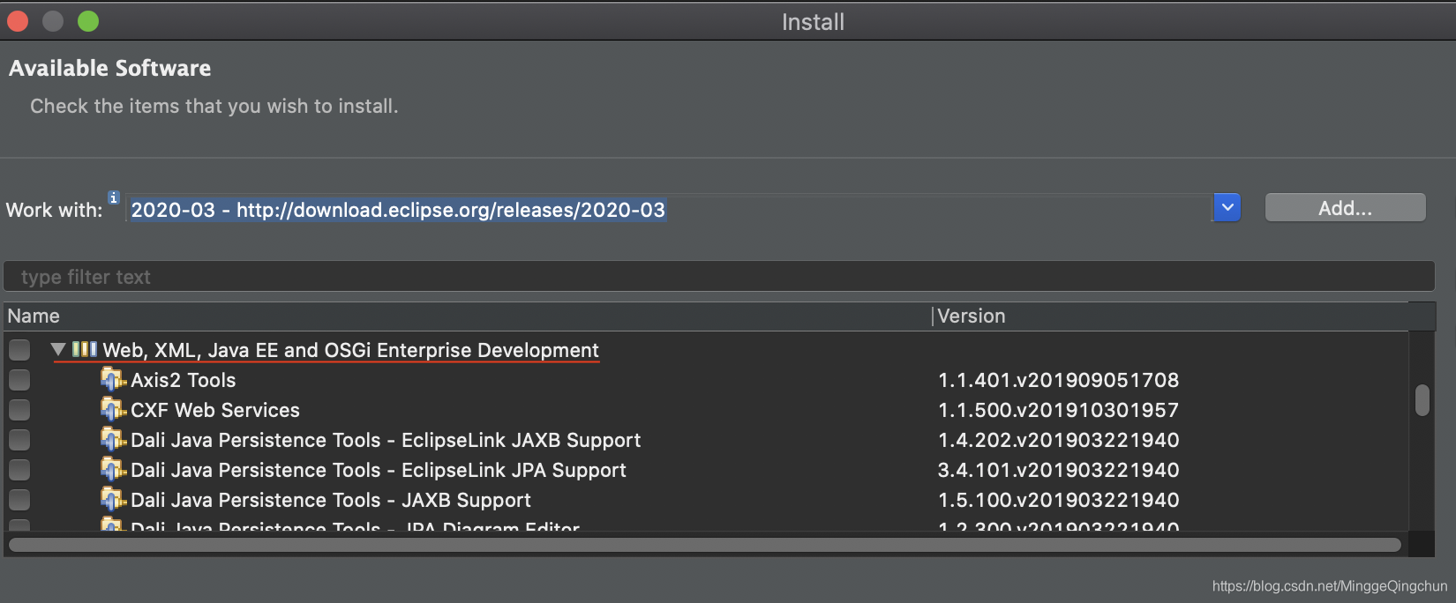Click the Name column header
Screen dimensions: 1456x603
click(468, 316)
